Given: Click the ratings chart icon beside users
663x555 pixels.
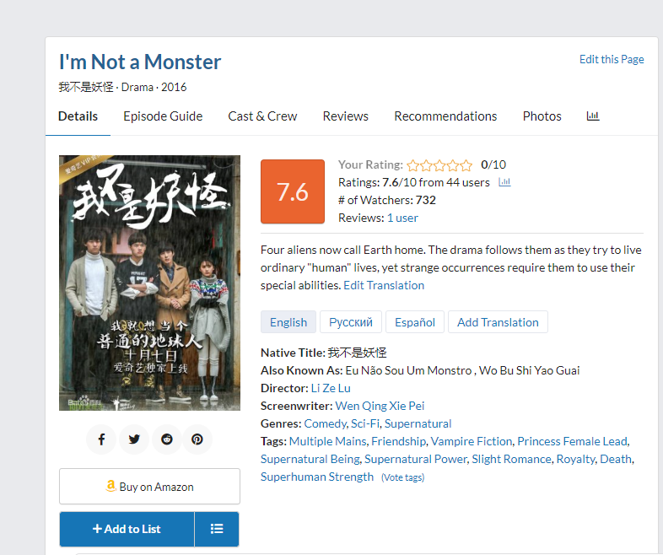Looking at the screenshot, I should [504, 182].
